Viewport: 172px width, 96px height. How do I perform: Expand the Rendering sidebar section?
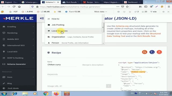pyautogui.click(x=18, y=33)
